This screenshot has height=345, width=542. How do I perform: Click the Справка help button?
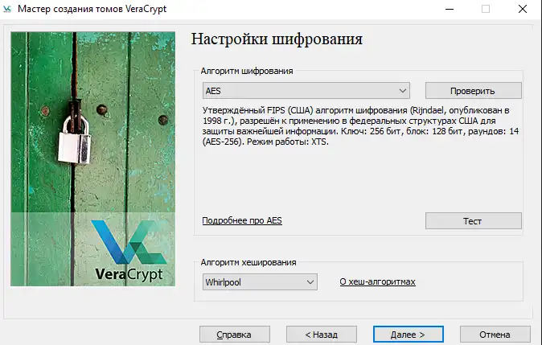pos(234,334)
